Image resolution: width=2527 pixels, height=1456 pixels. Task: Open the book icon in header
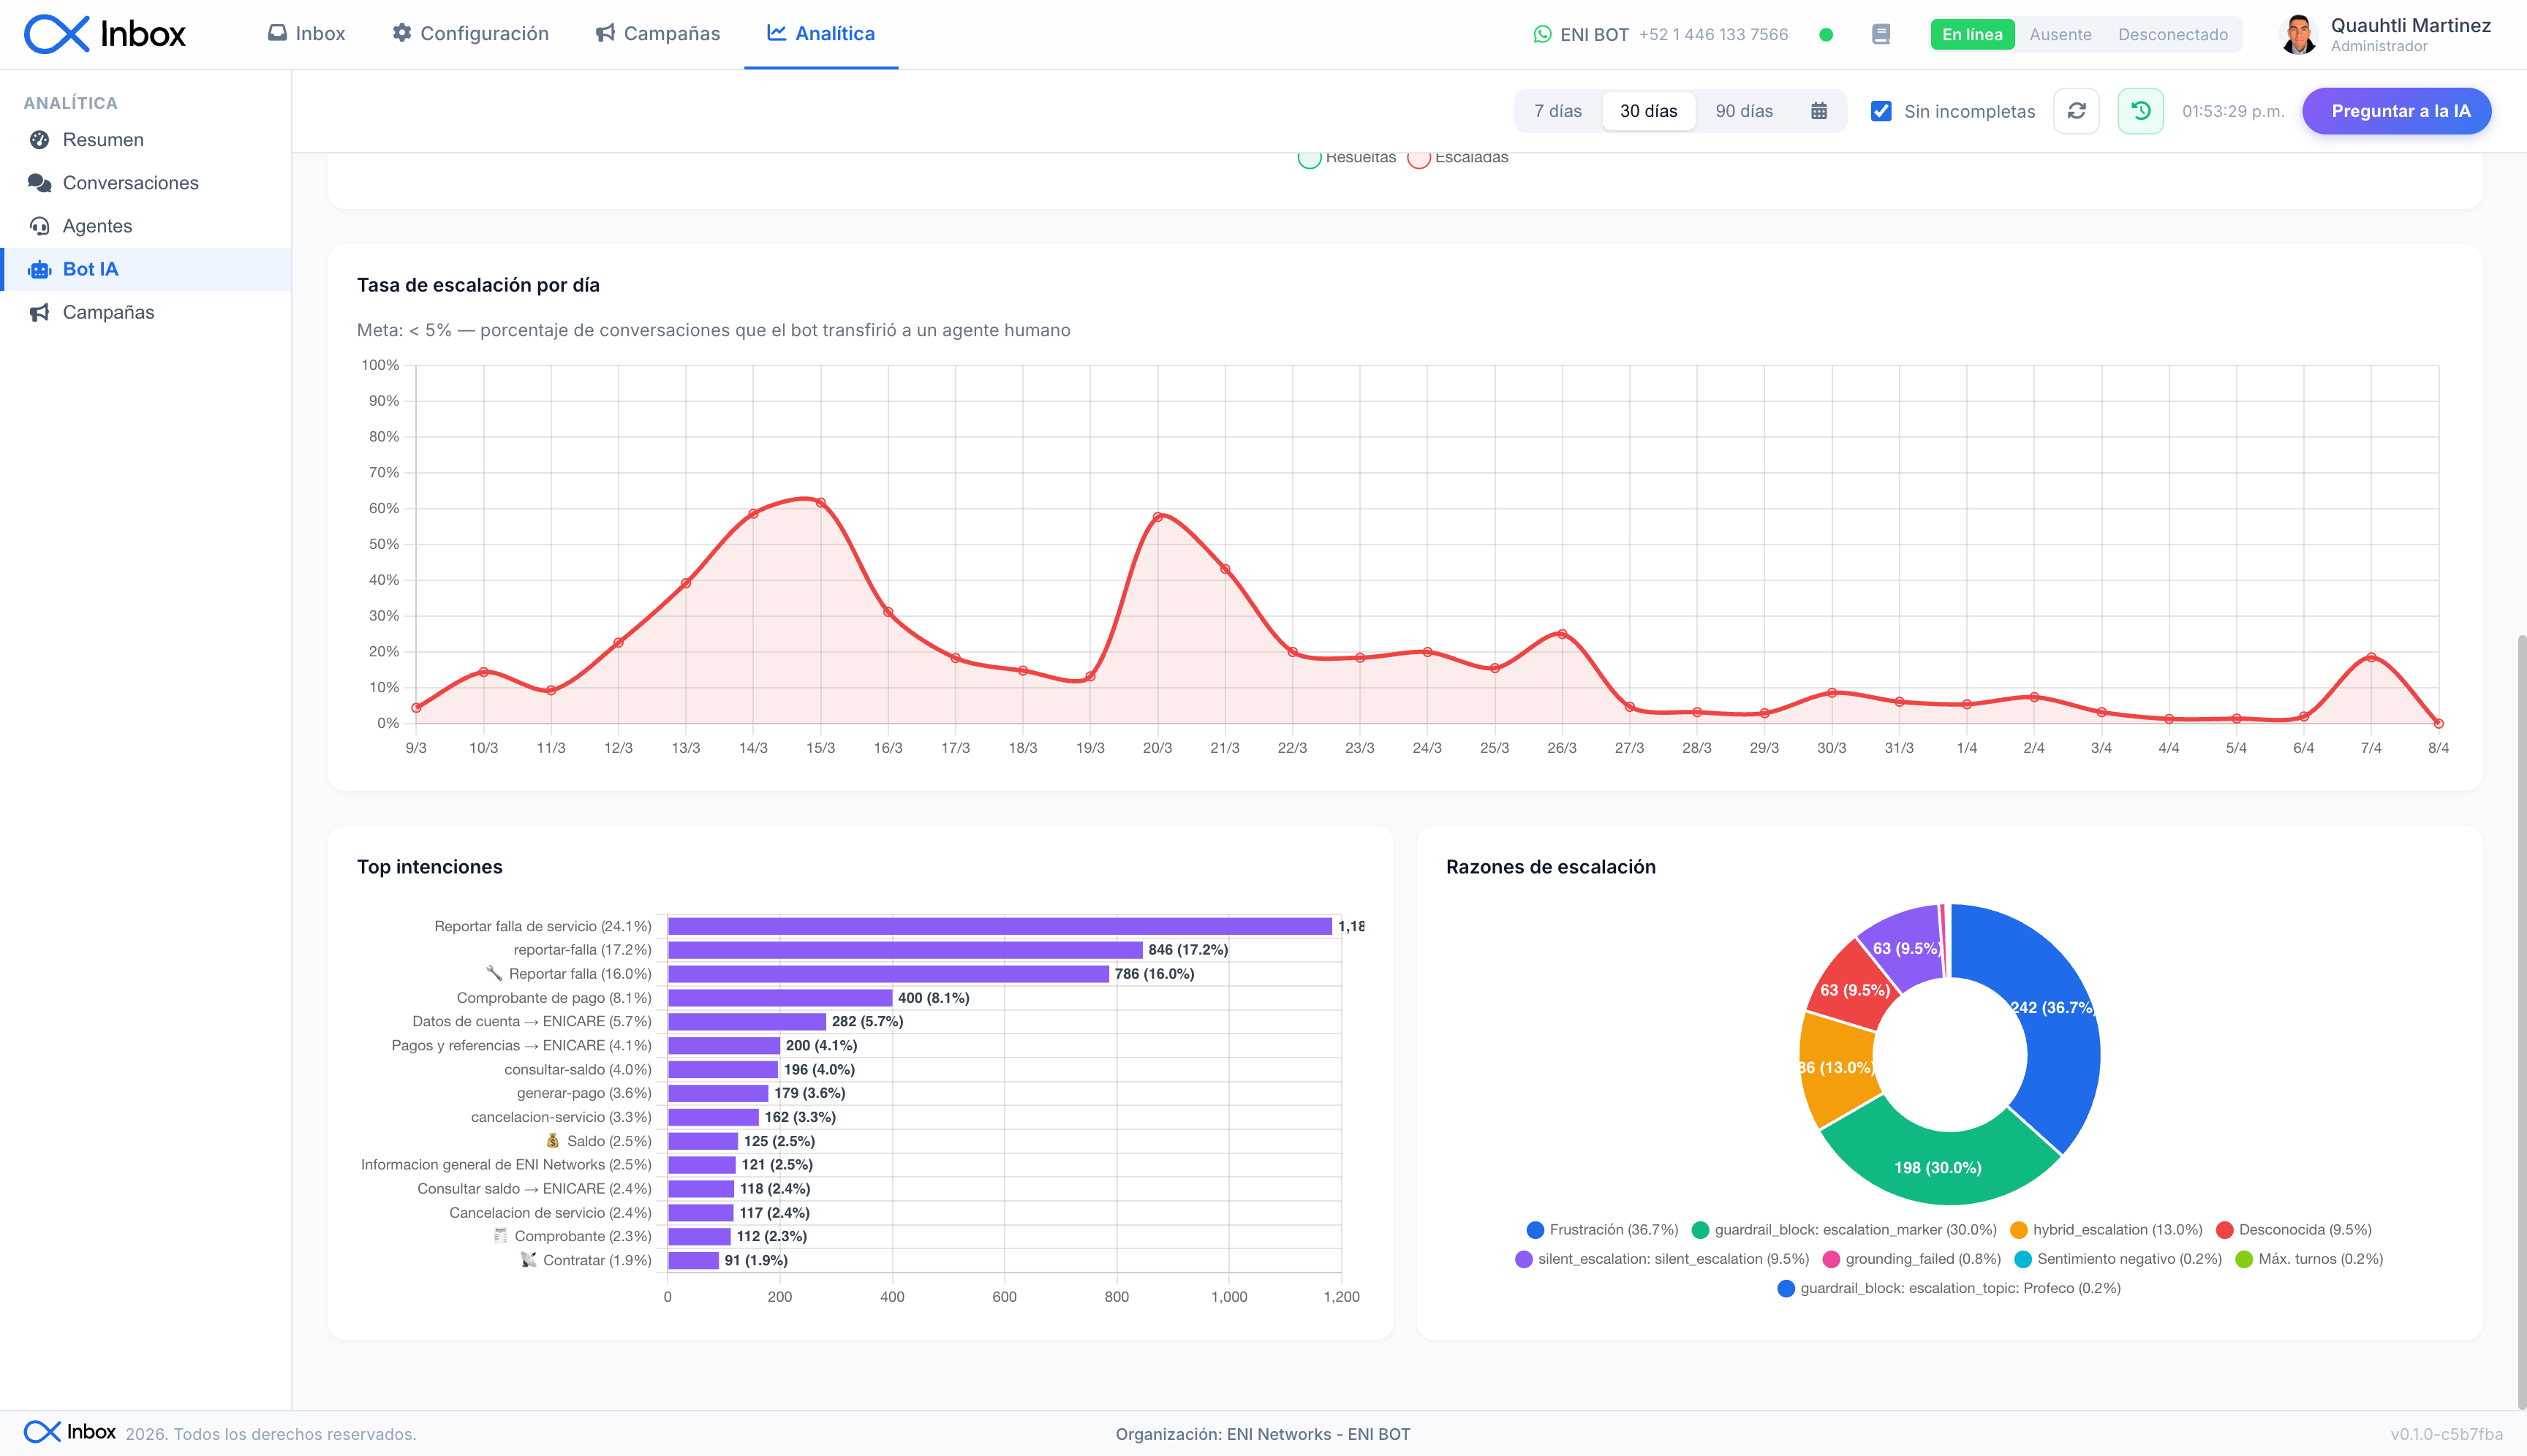1881,34
